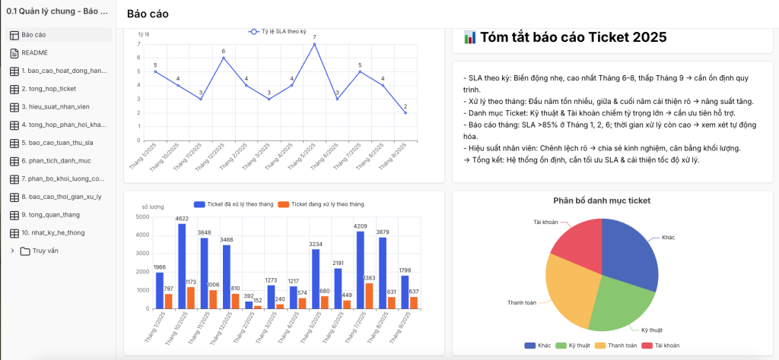Click the README document icon
Screen dimensions: 779x360
point(14,53)
